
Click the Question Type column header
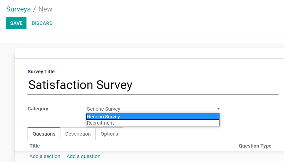point(255,146)
